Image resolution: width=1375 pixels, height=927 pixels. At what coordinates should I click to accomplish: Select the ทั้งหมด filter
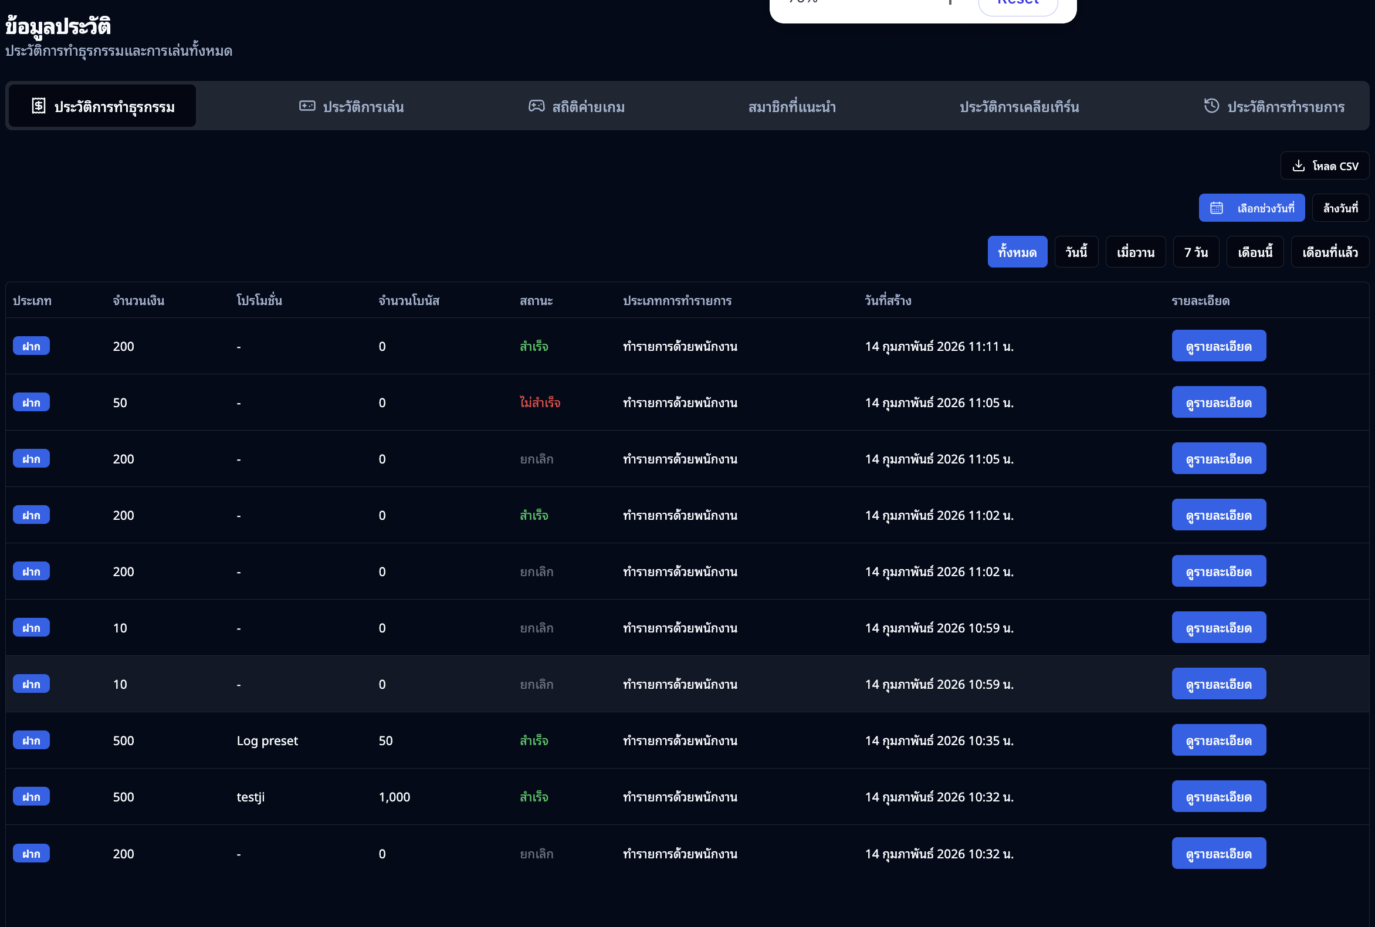(x=1017, y=252)
